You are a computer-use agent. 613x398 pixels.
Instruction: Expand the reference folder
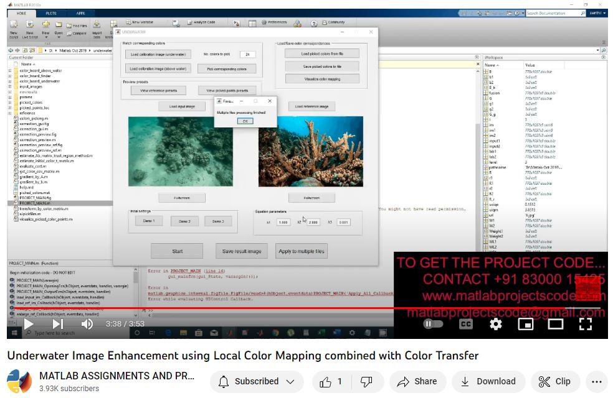pos(10,113)
